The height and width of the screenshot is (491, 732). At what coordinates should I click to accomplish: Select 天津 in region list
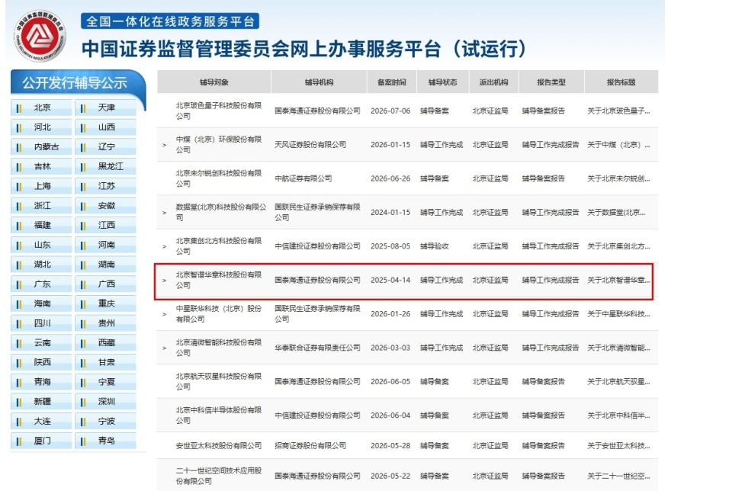click(x=105, y=108)
